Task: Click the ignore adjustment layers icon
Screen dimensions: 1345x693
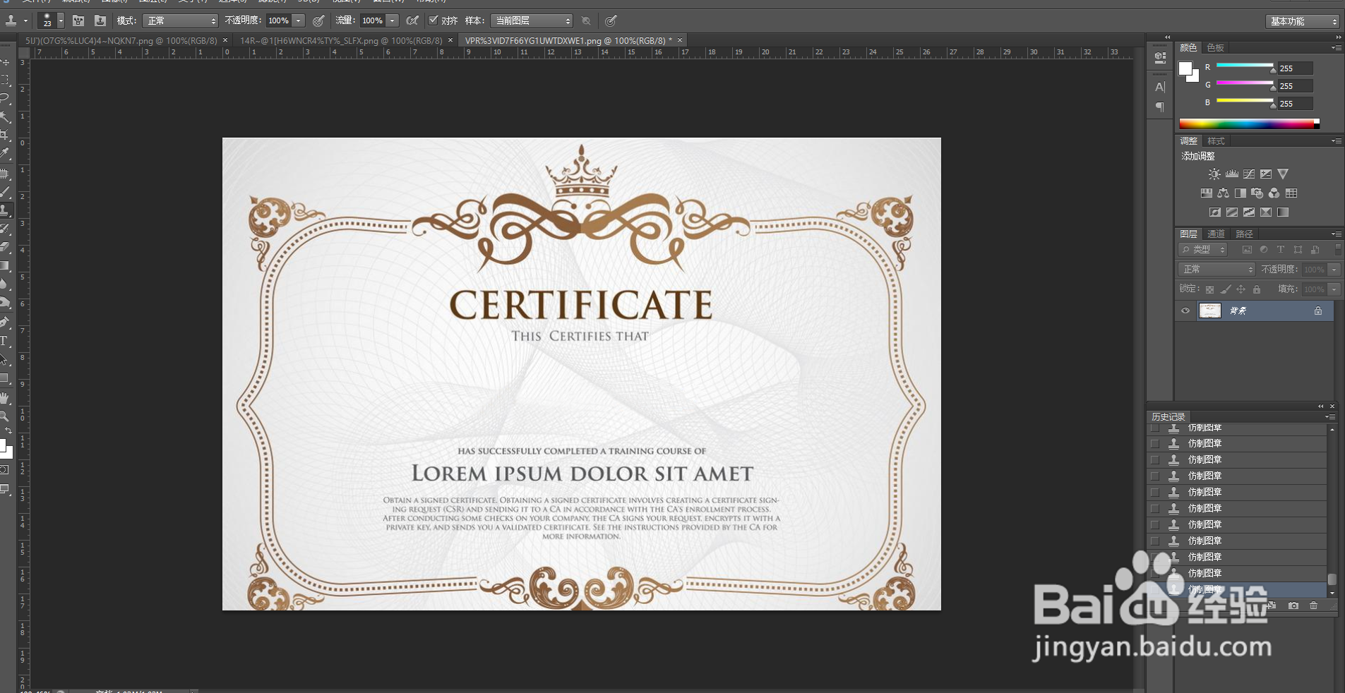Action: pyautogui.click(x=586, y=20)
